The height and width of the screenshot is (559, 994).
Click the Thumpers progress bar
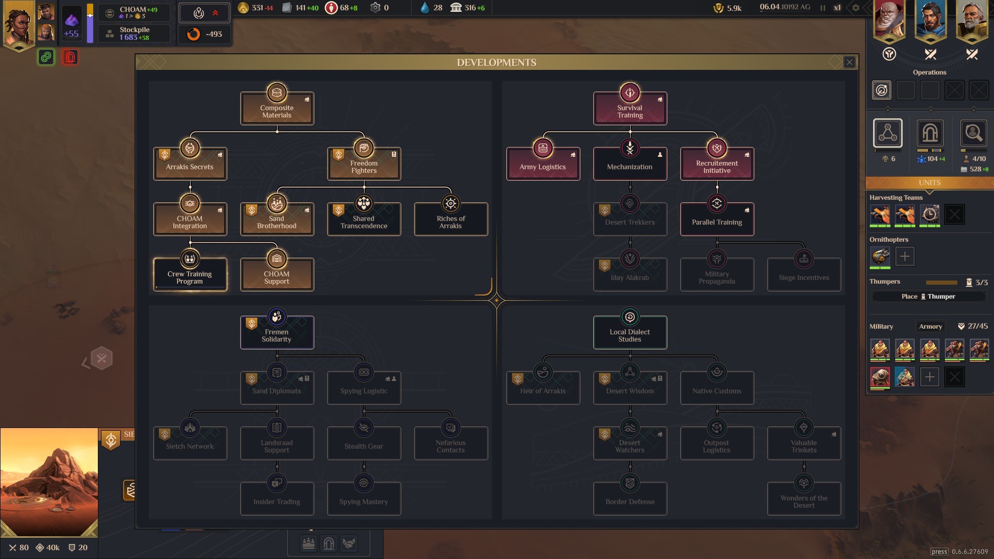pos(941,283)
